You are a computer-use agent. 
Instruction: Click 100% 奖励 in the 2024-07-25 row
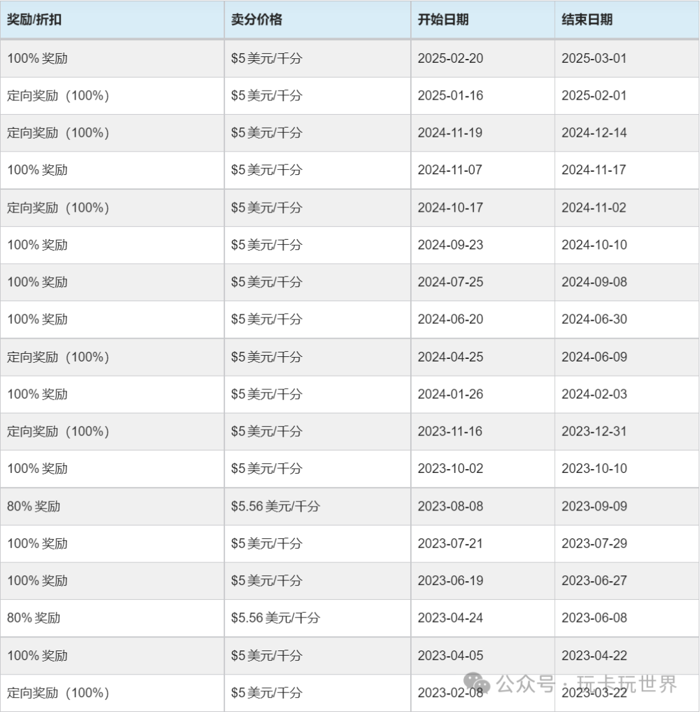(37, 282)
